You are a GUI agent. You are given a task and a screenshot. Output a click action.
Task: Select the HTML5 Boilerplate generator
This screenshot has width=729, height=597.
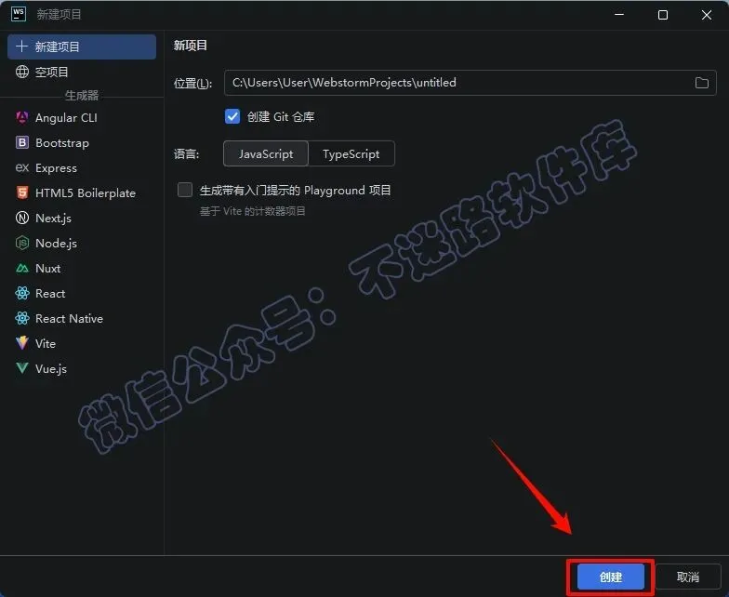click(x=82, y=193)
